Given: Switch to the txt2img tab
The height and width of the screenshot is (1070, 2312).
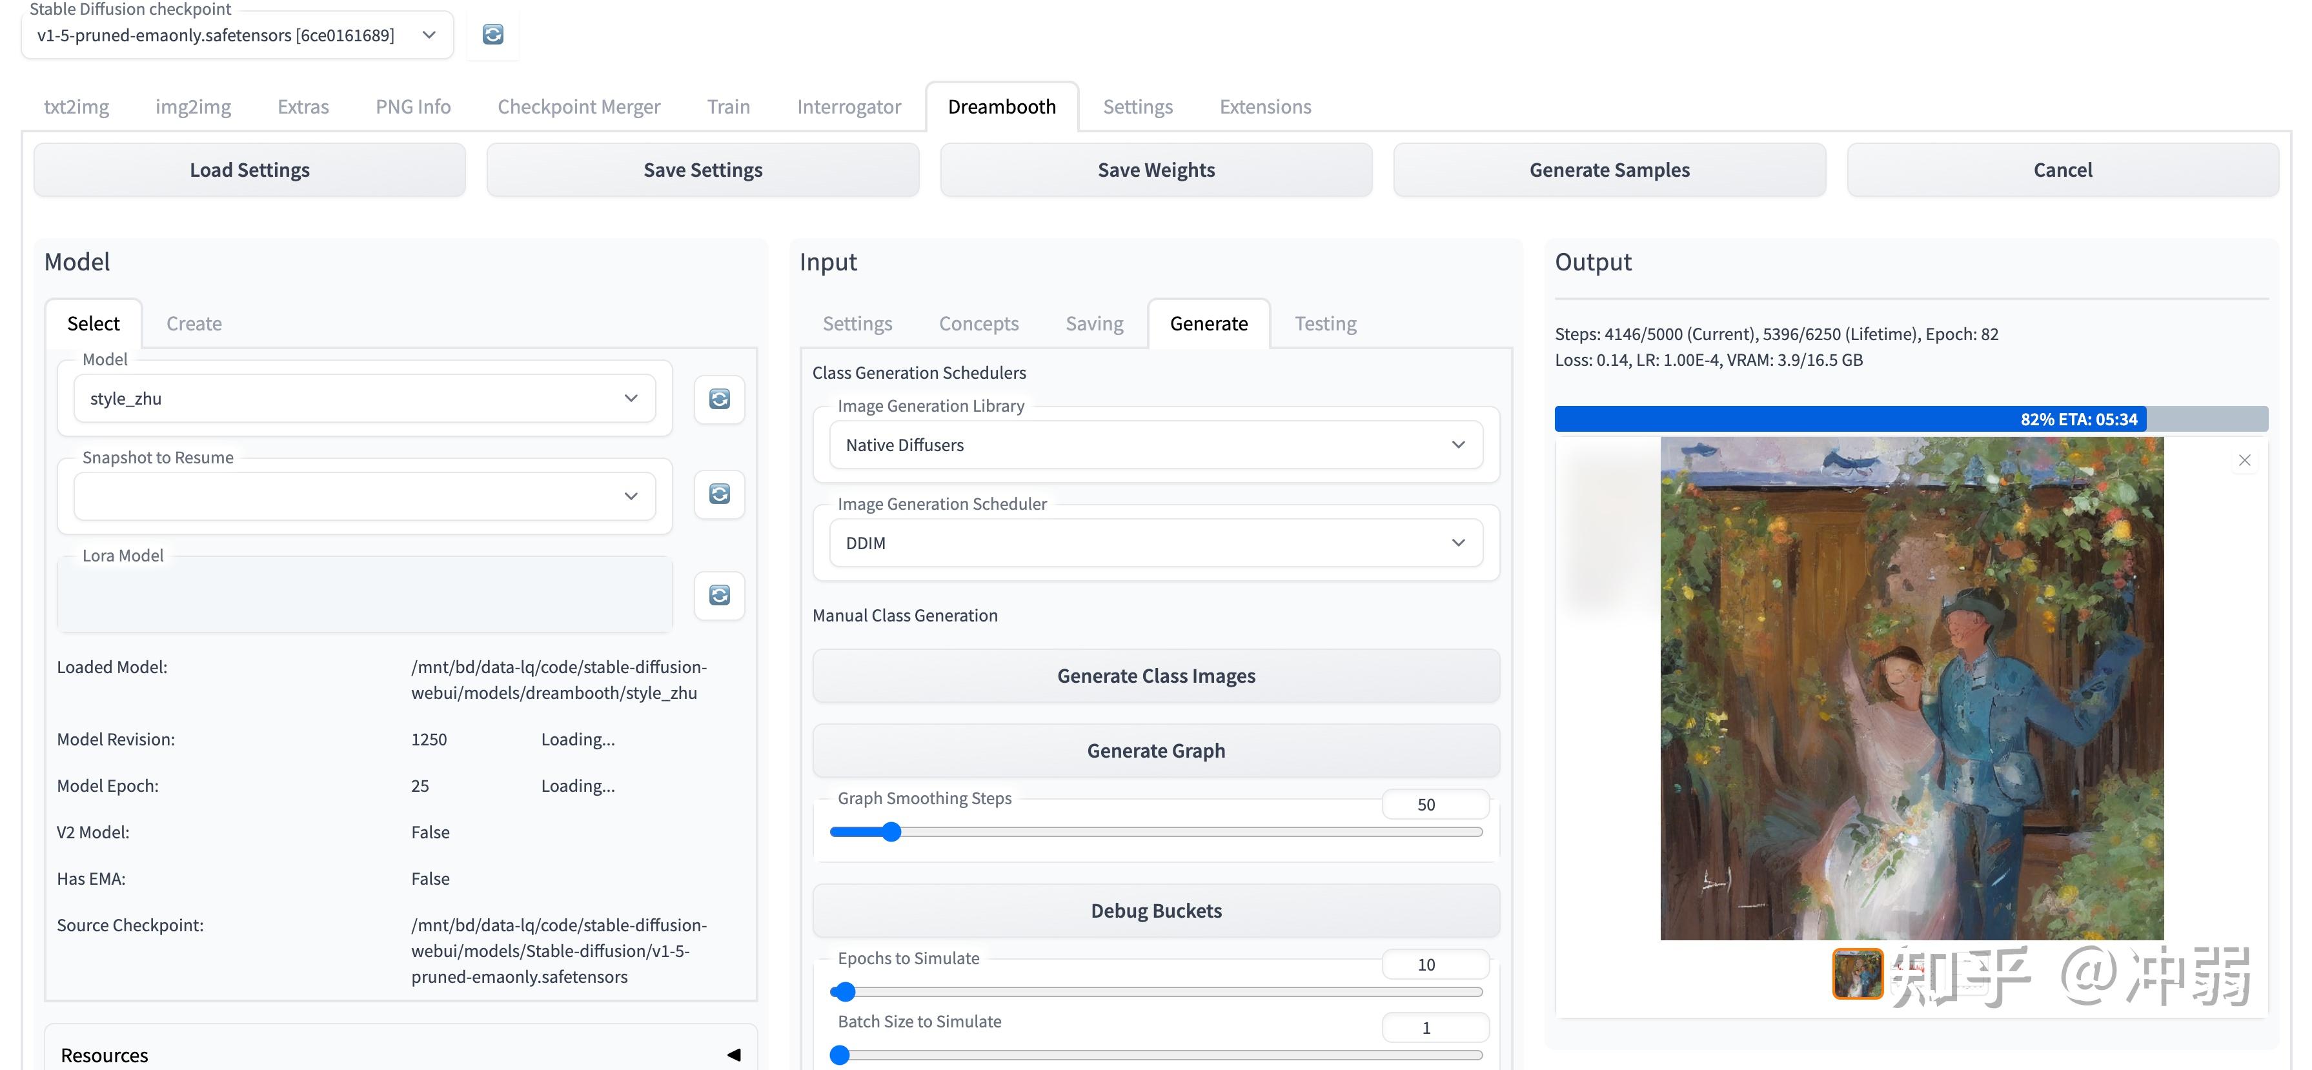Looking at the screenshot, I should [x=76, y=107].
